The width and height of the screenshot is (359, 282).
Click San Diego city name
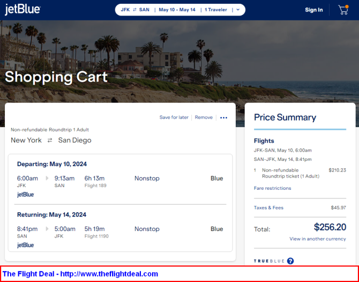point(74,140)
